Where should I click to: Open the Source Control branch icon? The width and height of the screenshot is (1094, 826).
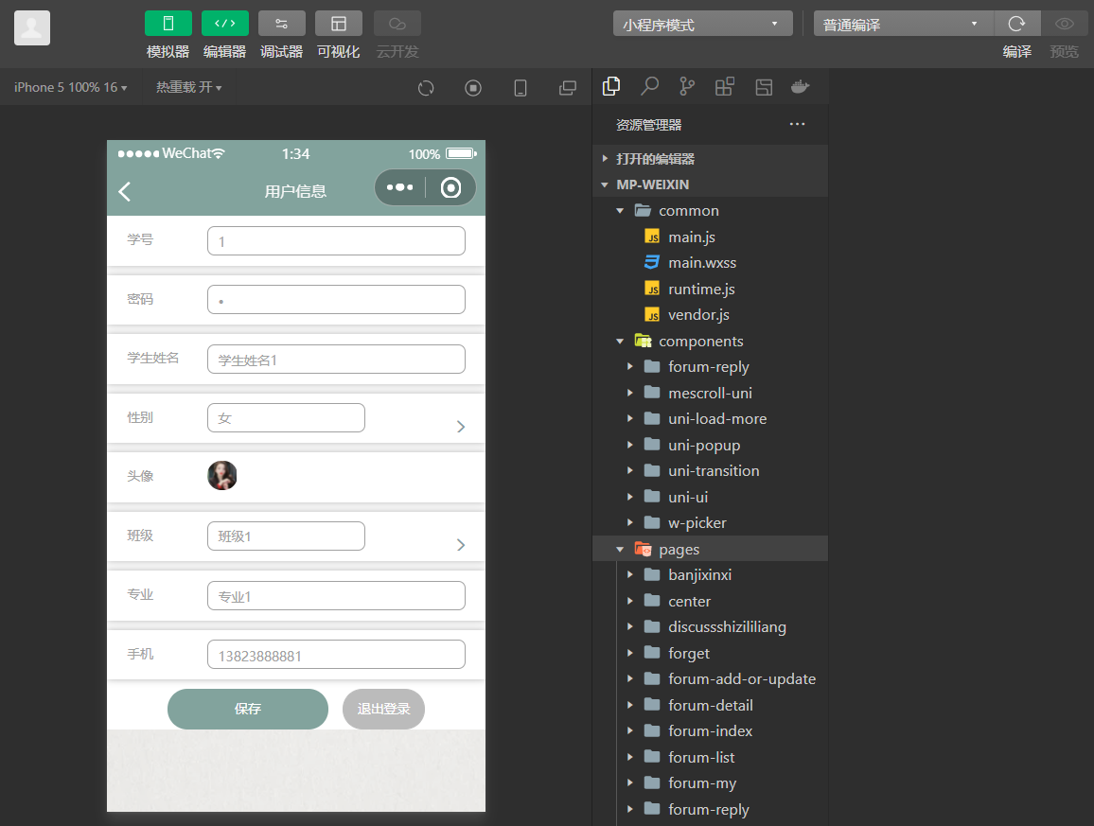(x=687, y=86)
